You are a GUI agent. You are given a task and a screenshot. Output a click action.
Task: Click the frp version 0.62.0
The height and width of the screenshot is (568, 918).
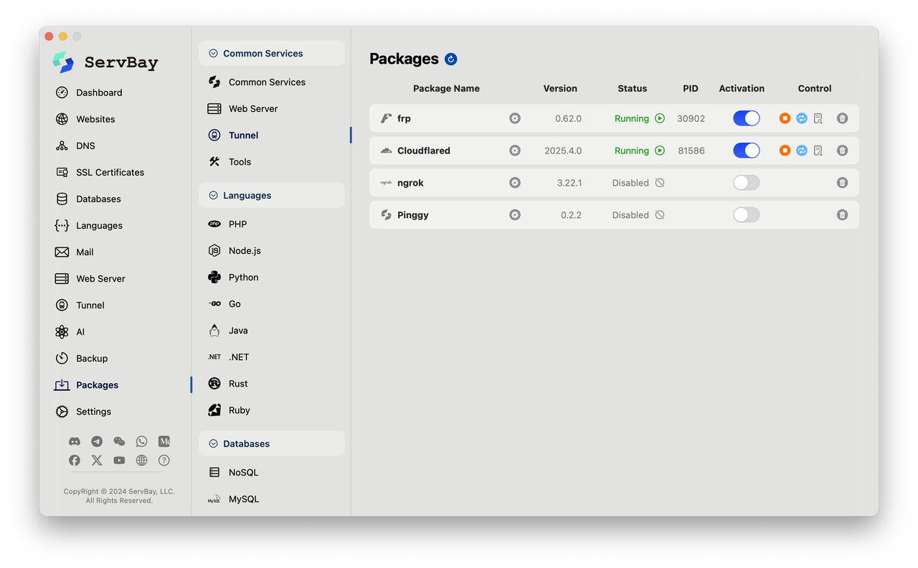[x=568, y=118]
